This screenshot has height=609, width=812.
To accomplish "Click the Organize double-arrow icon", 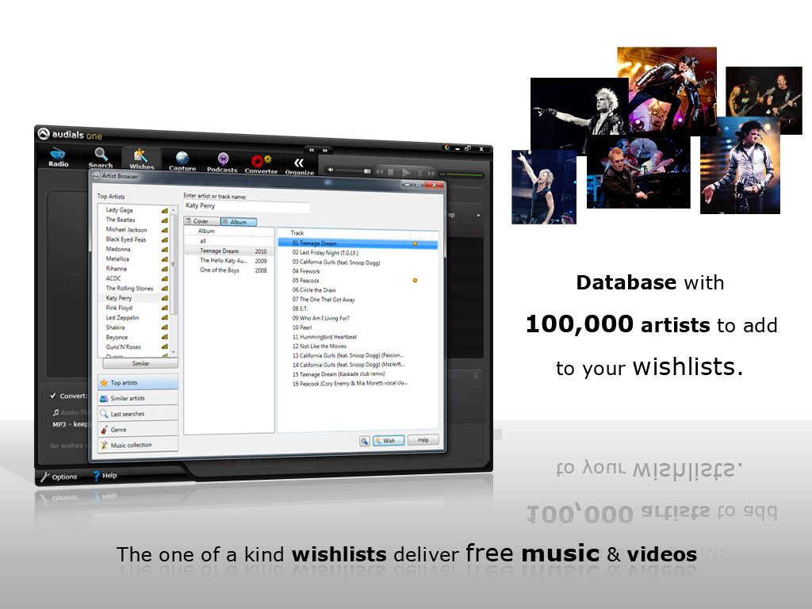I will pos(299,163).
